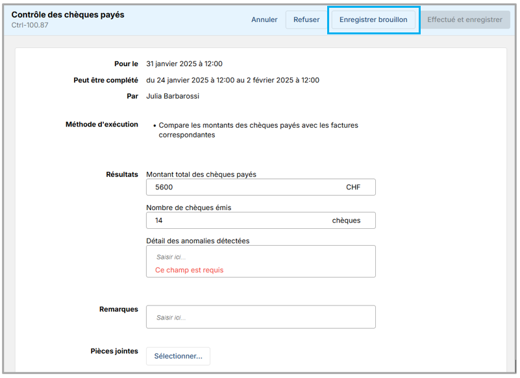
Task: Click the Pièces jointes label
Action: click(114, 351)
